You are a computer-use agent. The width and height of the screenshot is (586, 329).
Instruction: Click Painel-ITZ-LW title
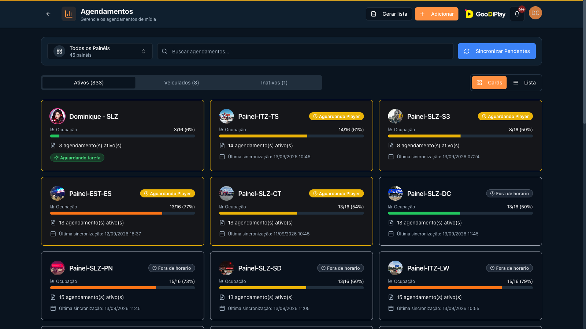click(x=428, y=268)
